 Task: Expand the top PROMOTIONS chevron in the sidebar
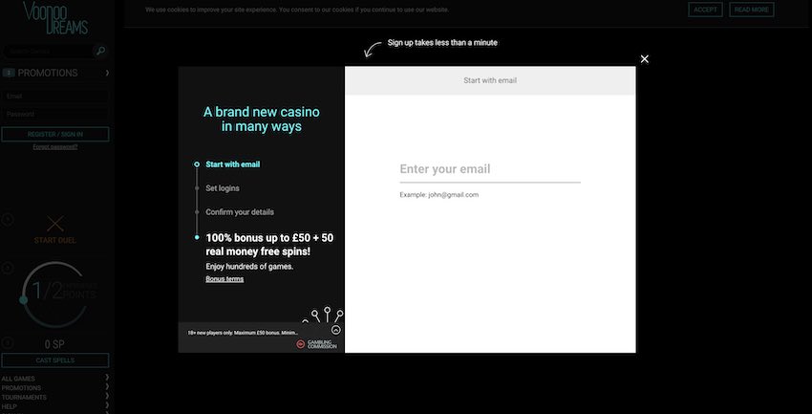tap(107, 73)
